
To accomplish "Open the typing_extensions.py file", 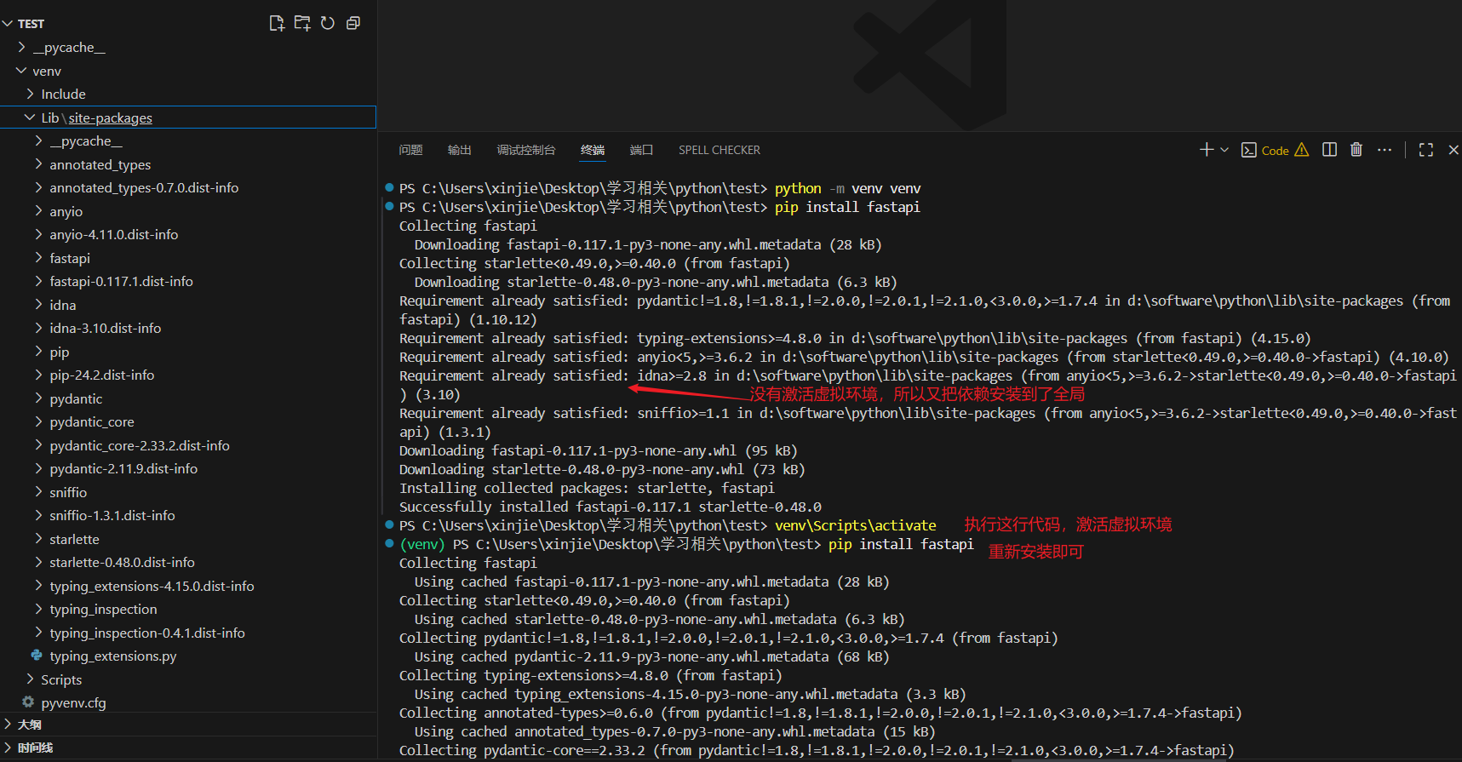I will (x=112, y=656).
